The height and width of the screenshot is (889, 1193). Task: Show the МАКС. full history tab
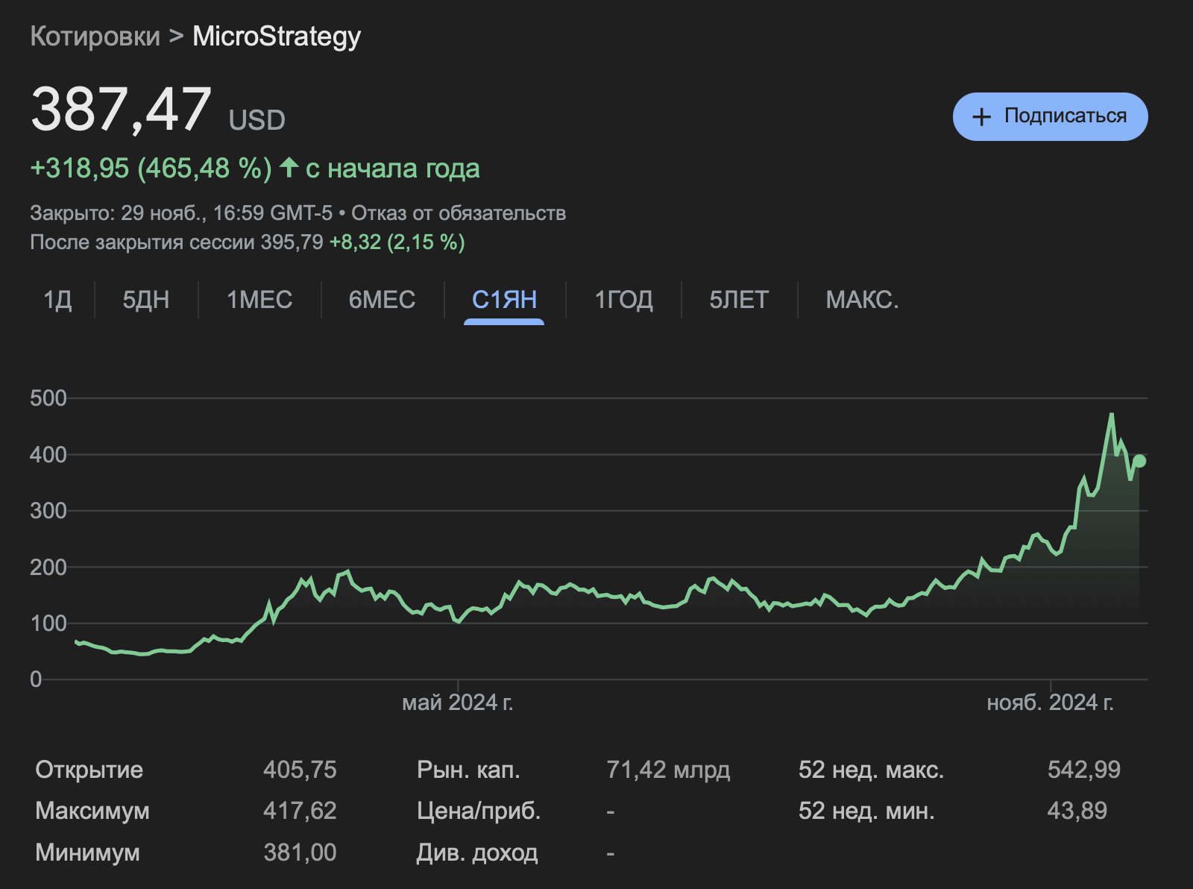(862, 300)
